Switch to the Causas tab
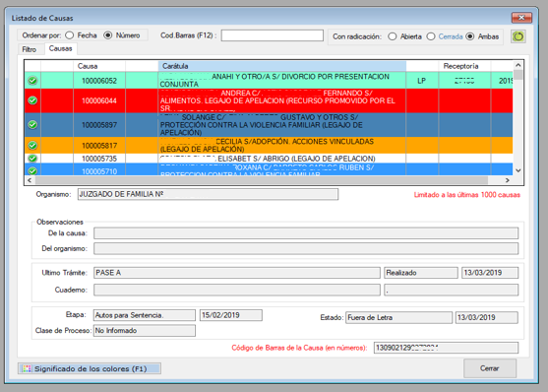The image size is (548, 392). 60,48
